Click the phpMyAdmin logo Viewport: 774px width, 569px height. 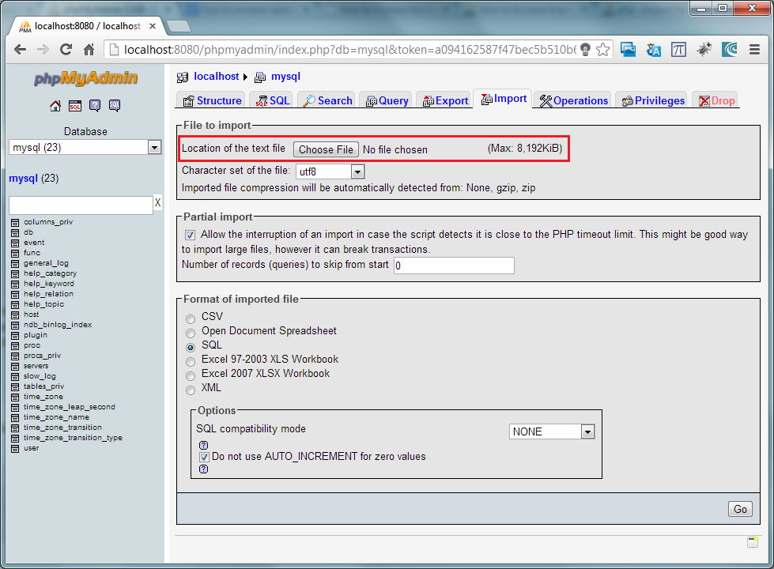(85, 78)
